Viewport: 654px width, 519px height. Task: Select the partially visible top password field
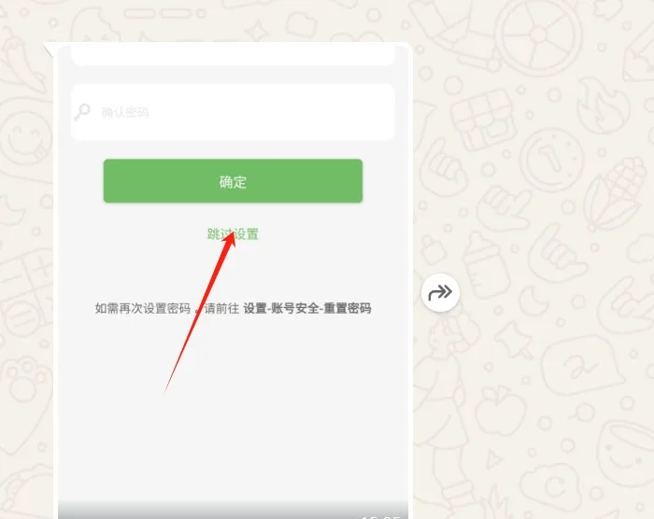[233, 55]
